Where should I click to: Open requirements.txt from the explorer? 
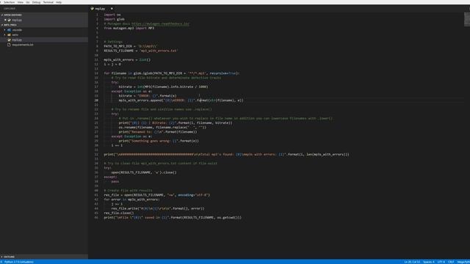23,45
